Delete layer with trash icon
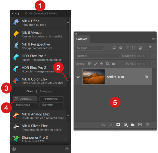 tap(147, 125)
